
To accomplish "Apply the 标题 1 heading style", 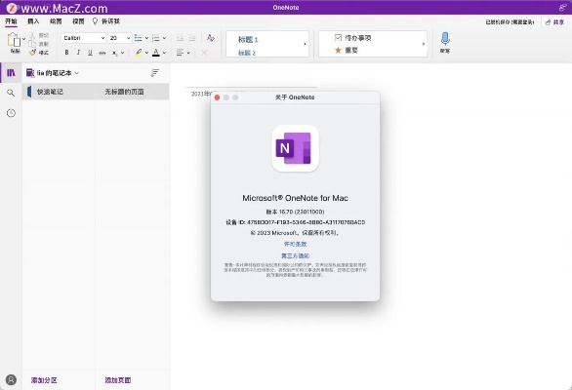I will click(248, 39).
